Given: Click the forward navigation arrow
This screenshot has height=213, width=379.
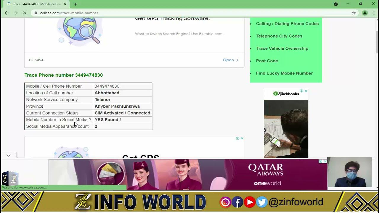Looking at the screenshot, I should click(x=16, y=13).
